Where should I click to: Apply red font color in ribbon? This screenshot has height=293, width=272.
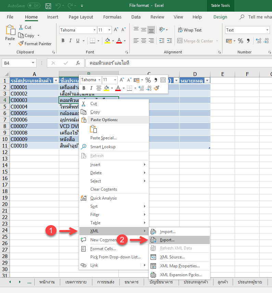119,40
